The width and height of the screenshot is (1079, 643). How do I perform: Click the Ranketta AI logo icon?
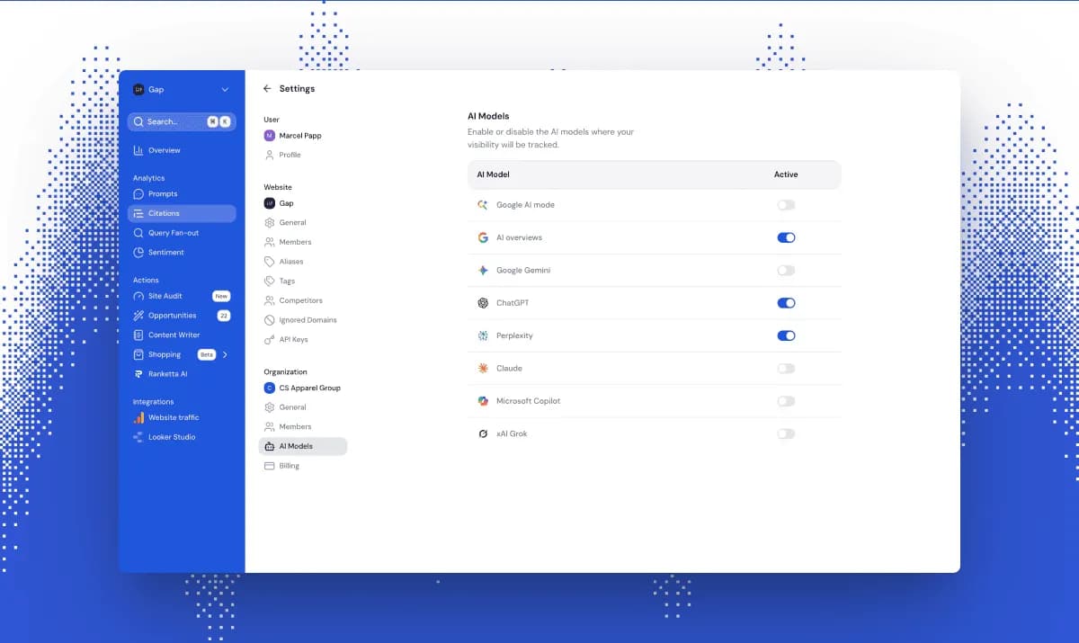138,374
